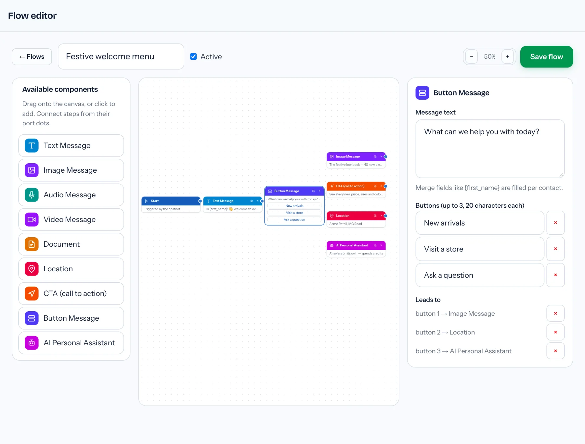Add an Audio Message component

pyautogui.click(x=71, y=195)
